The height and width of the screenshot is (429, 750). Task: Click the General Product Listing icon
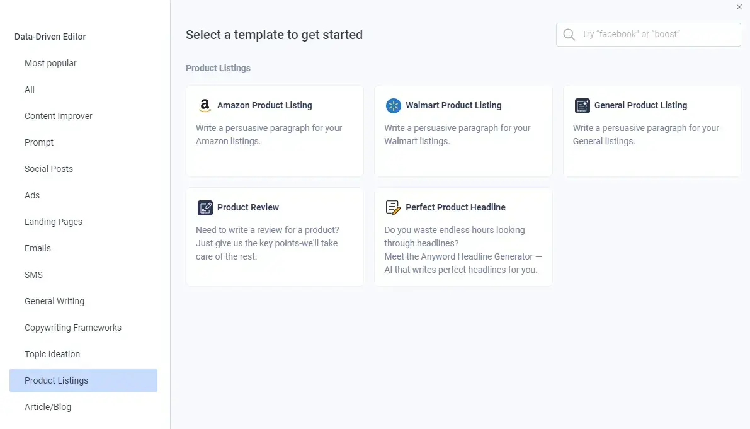tap(582, 106)
